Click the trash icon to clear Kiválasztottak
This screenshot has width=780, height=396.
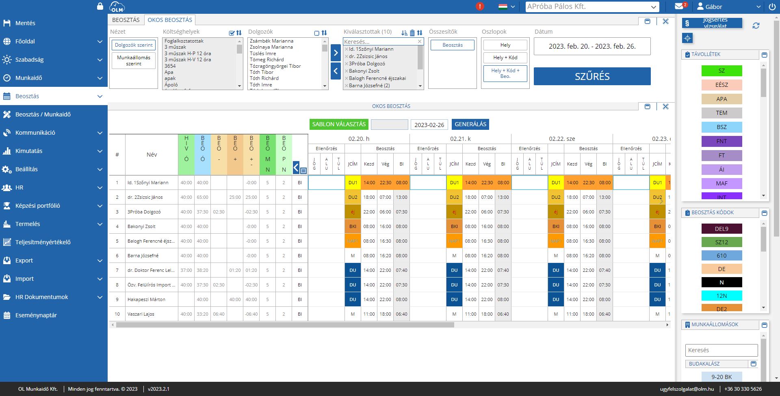pyautogui.click(x=412, y=33)
